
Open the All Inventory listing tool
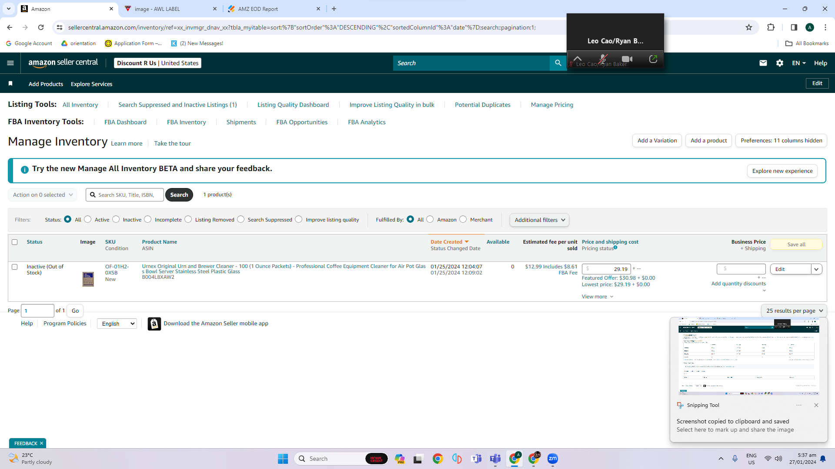pos(80,105)
